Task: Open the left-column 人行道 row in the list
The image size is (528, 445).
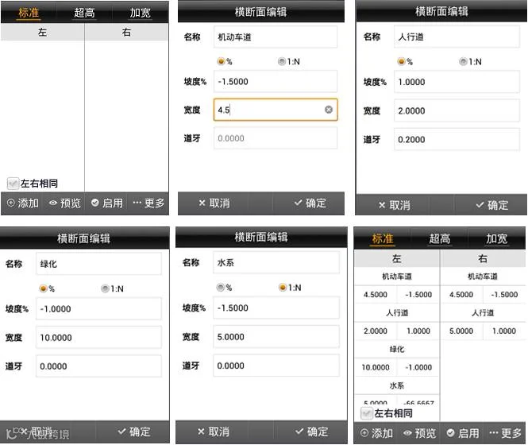Action: tap(397, 313)
